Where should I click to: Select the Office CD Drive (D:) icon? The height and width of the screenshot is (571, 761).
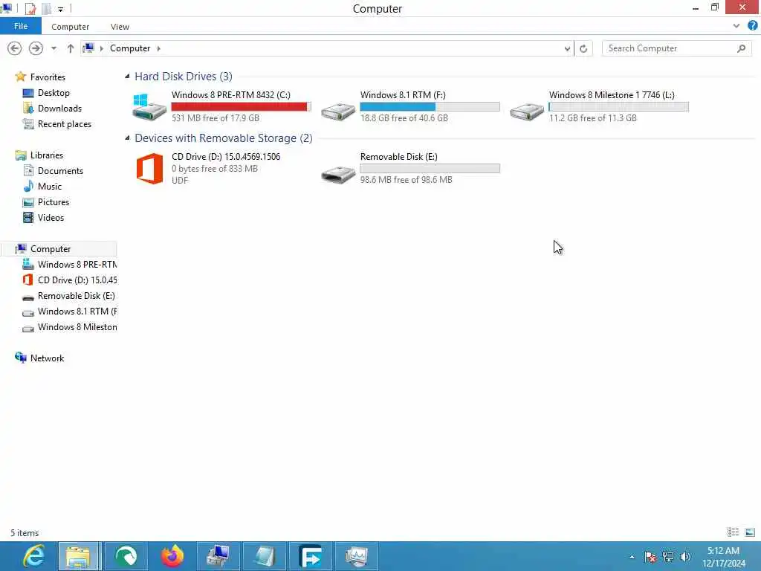pos(149,169)
